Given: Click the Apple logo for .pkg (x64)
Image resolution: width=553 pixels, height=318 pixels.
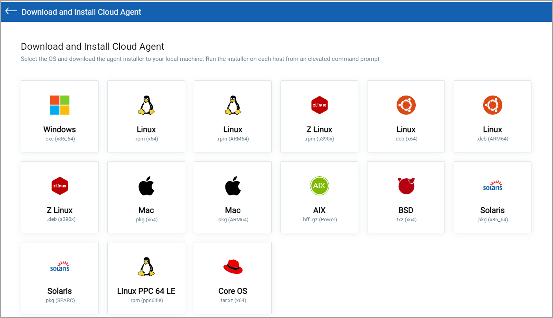Looking at the screenshot, I should tap(146, 186).
